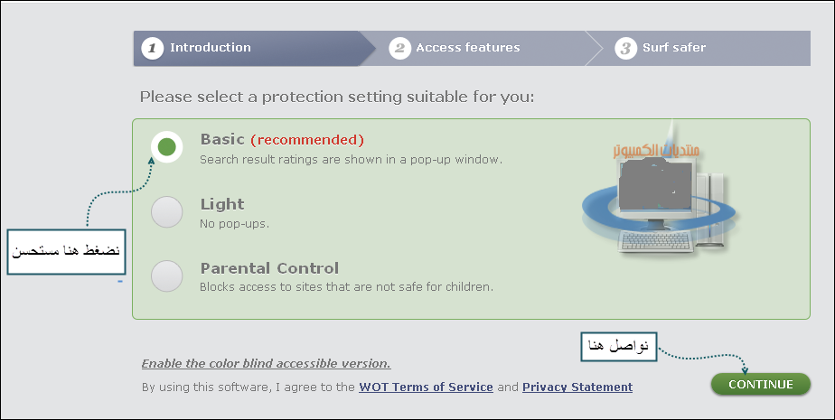Click the step 1 number circle icon
The width and height of the screenshot is (835, 420).
153,49
